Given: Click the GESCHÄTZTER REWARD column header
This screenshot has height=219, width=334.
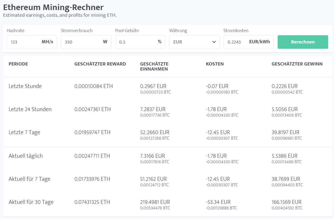Looking at the screenshot, I should coord(100,64).
